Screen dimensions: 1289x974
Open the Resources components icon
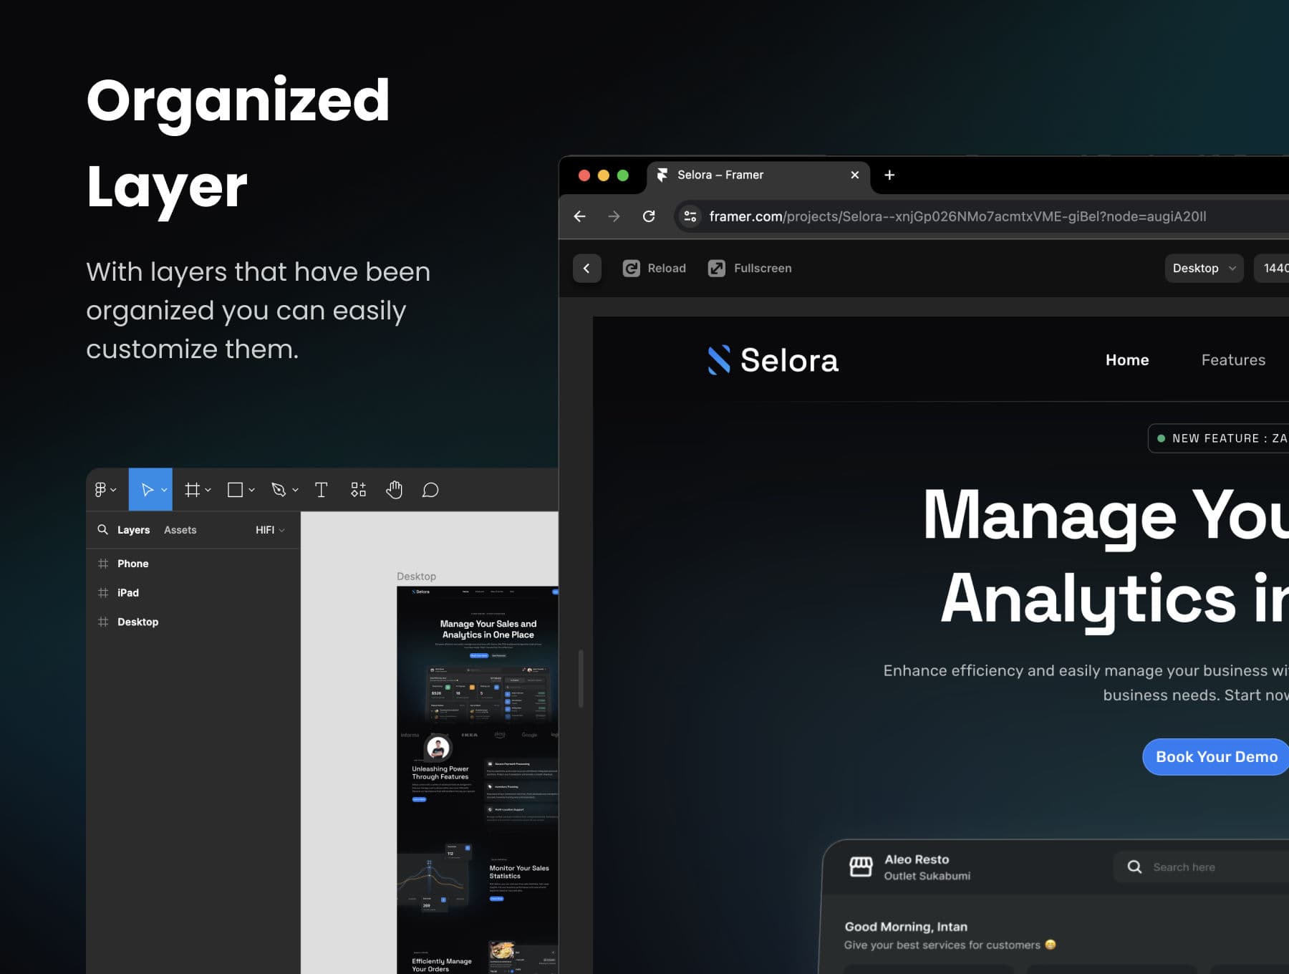358,490
